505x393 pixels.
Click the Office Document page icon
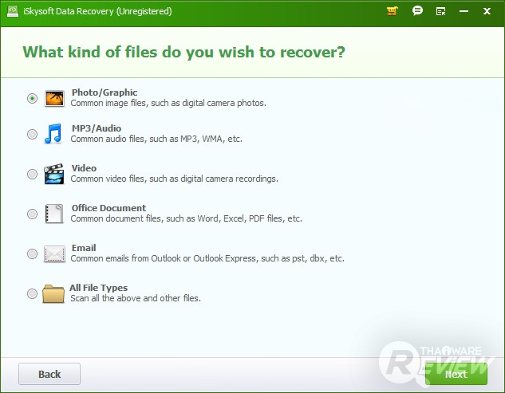coord(53,214)
